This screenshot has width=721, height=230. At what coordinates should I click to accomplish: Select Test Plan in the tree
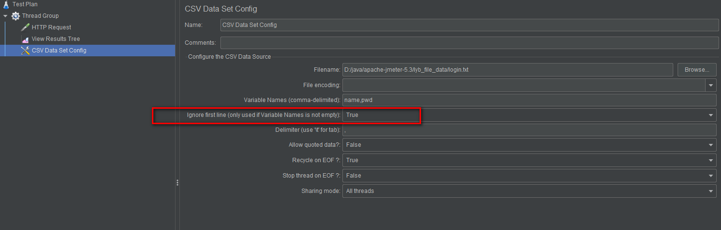click(25, 4)
